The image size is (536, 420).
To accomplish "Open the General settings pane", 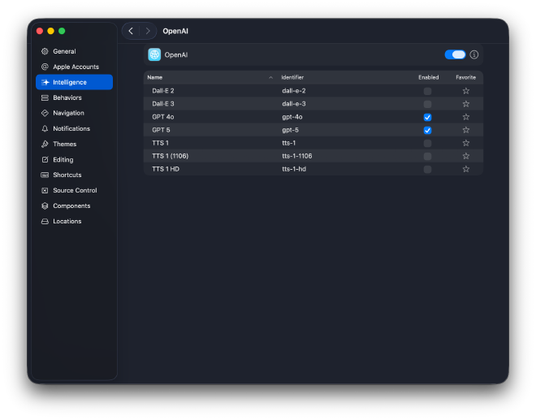I will coord(74,51).
